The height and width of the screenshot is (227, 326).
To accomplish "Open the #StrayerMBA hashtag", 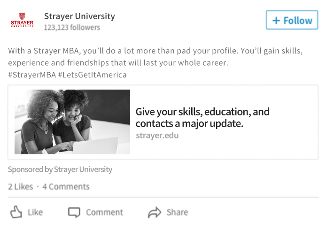I will pyautogui.click(x=32, y=75).
